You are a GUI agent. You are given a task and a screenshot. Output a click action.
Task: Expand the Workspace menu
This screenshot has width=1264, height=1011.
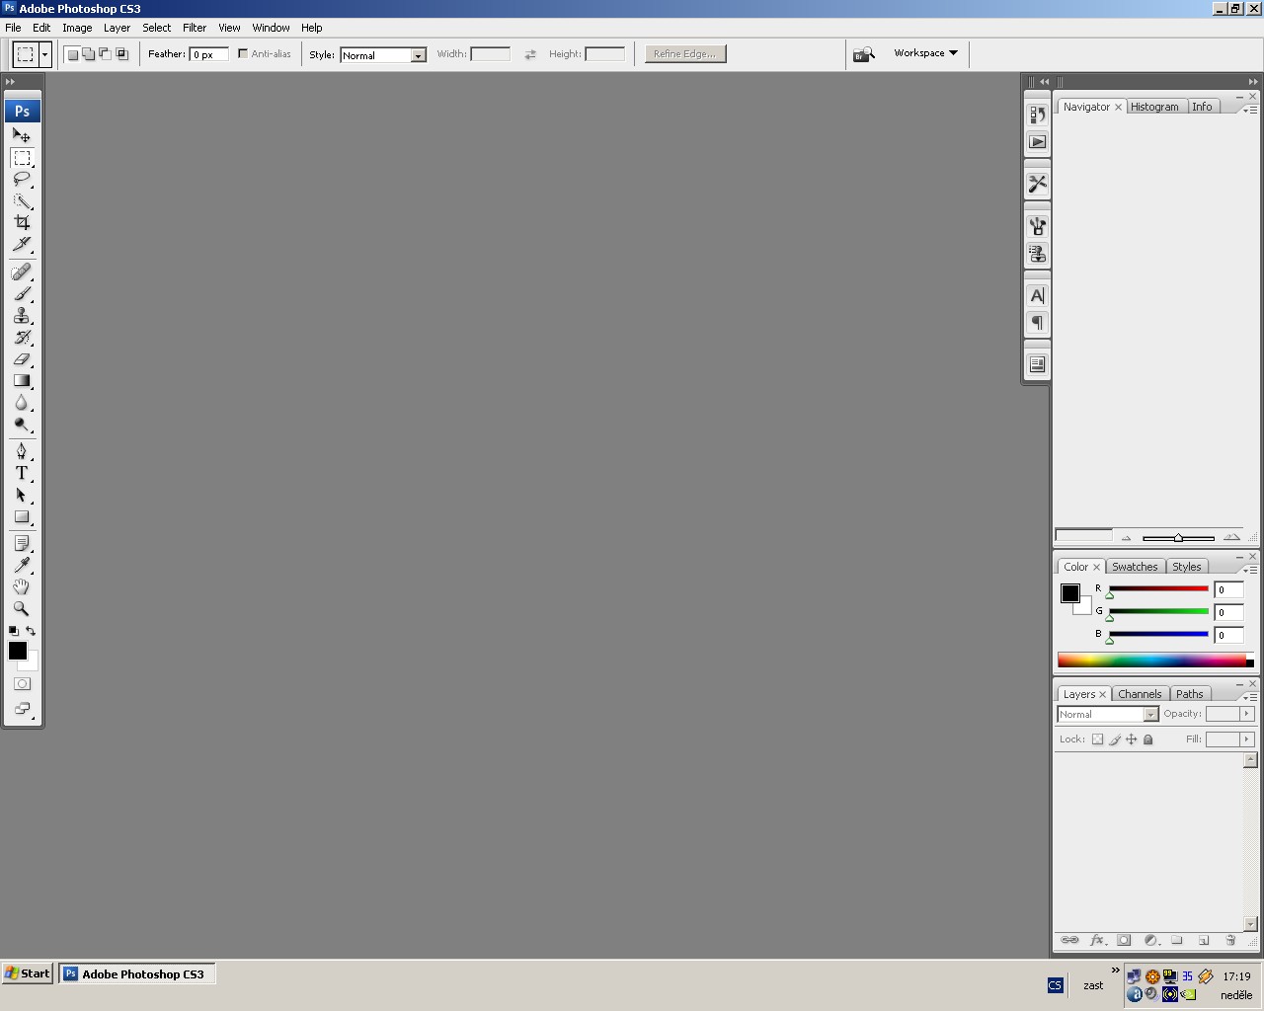[925, 53]
